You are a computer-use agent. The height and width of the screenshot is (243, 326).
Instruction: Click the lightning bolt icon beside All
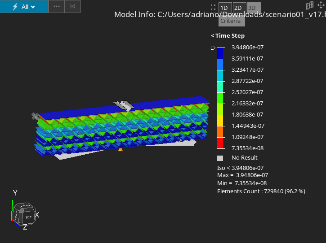15,7
